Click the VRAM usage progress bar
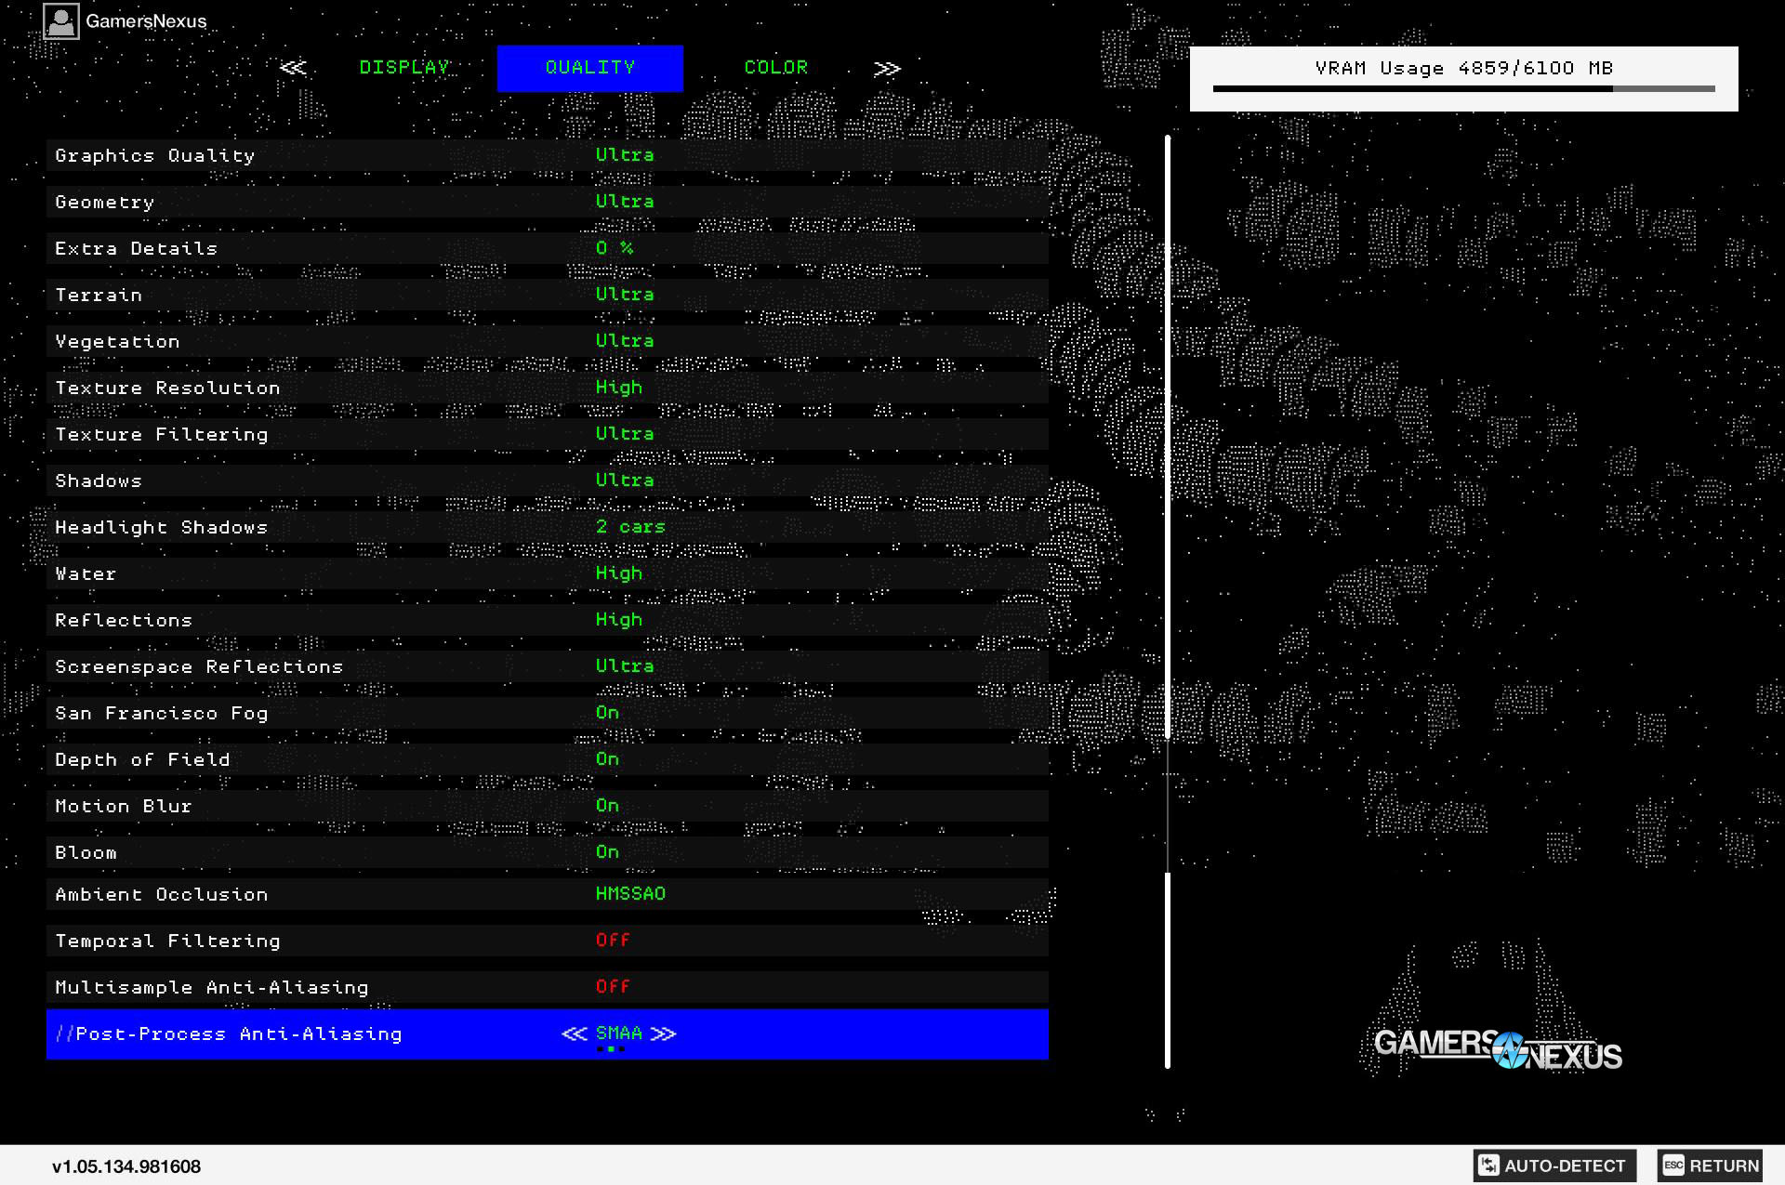 (1464, 88)
